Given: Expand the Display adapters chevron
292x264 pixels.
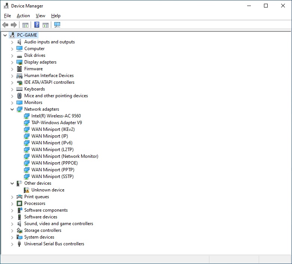Looking at the screenshot, I should 12,62.
